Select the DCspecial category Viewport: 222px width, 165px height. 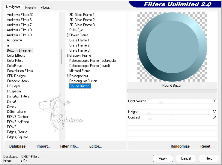[14, 91]
